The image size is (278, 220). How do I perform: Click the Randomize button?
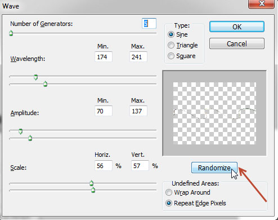coord(214,168)
